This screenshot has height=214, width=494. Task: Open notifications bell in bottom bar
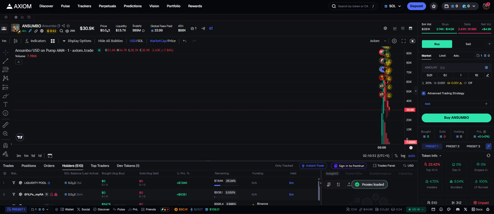click(x=441, y=209)
